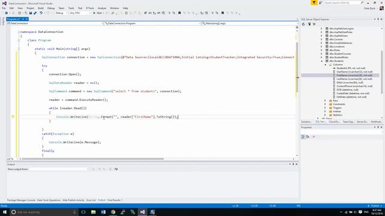Open the Show output from dropdown
Image resolution: width=385 pixels, height=216 pixels.
tap(59, 169)
